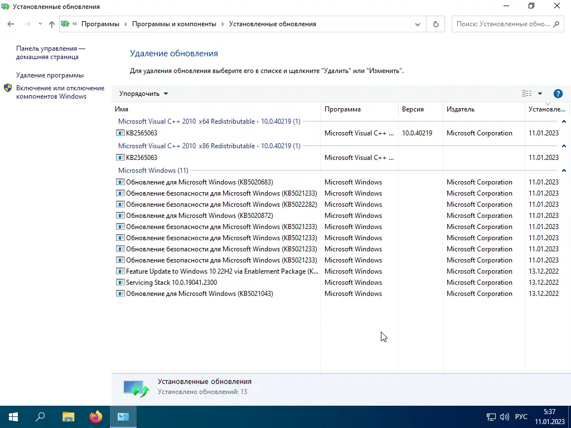Open taskbar search magnifier
The width and height of the screenshot is (571, 428).
pyautogui.click(x=40, y=417)
